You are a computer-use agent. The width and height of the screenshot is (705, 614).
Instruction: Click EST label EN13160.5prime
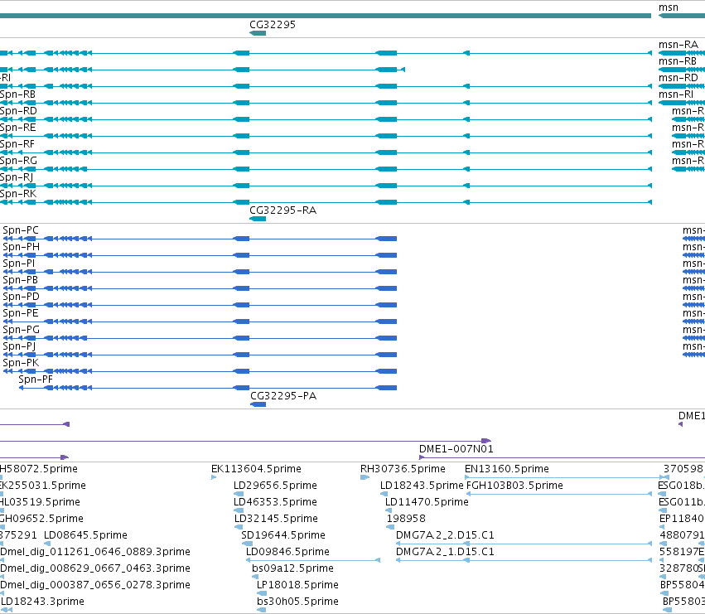[x=507, y=469]
